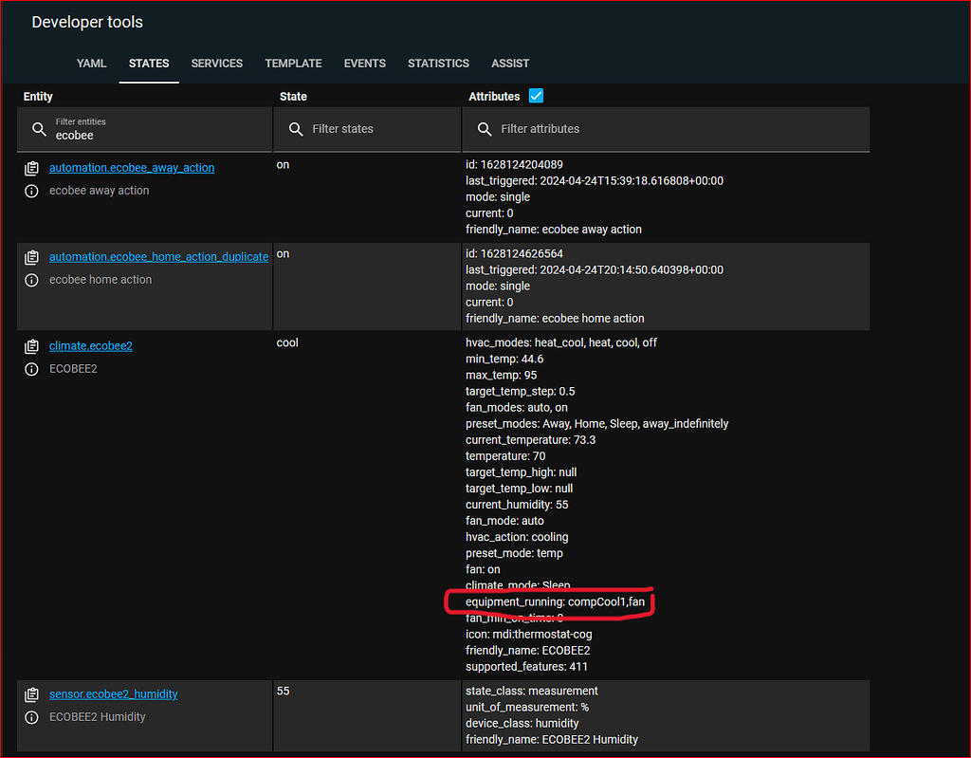Focus the Filter states input field
971x758 pixels.
pos(367,129)
